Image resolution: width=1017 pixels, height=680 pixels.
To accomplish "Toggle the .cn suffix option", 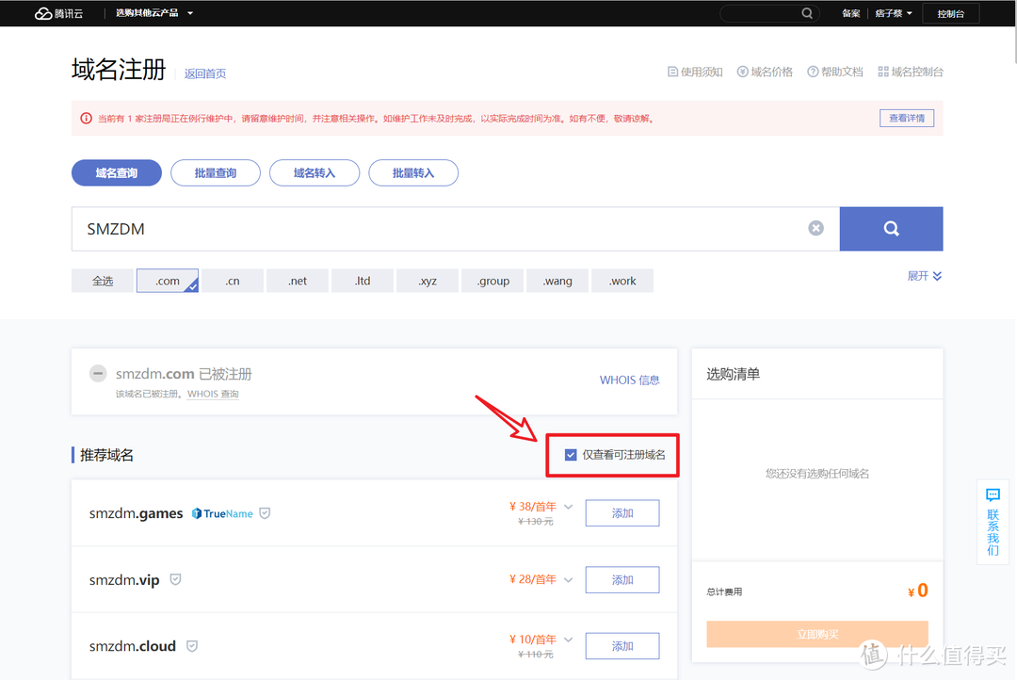I will [x=233, y=281].
